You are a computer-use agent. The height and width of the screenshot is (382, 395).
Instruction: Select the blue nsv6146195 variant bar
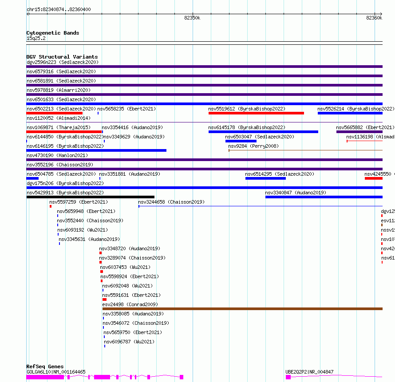point(96,150)
